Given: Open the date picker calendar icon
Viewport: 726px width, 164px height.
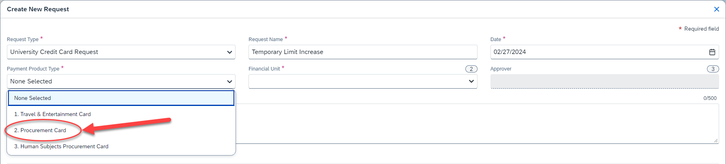Looking at the screenshot, I should [712, 52].
